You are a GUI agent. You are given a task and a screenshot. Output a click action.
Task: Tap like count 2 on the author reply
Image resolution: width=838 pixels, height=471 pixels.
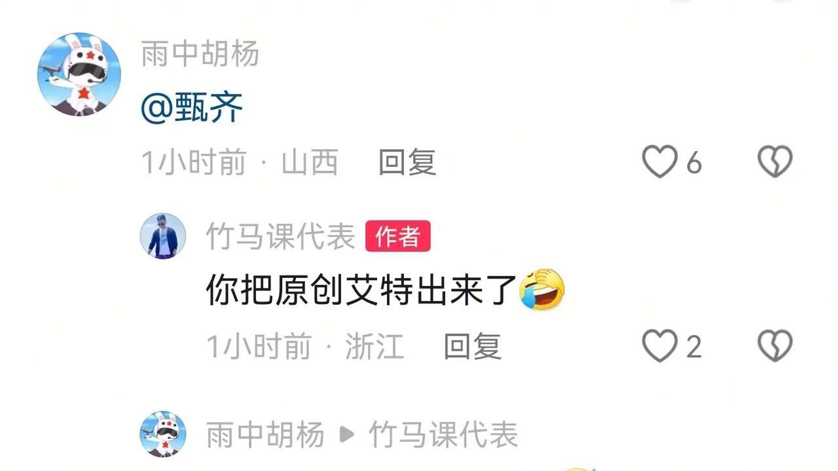(x=694, y=347)
